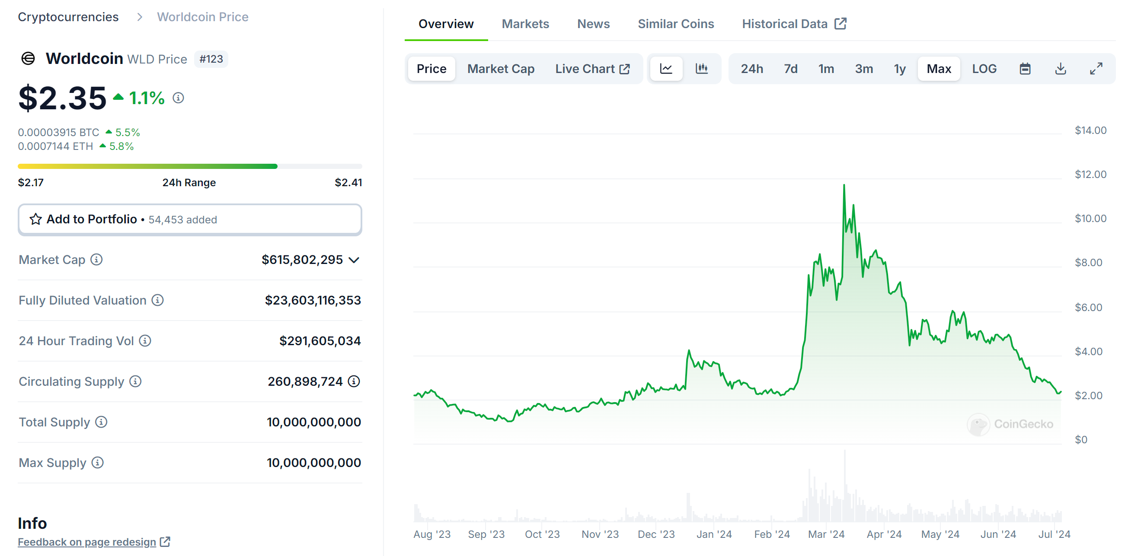Toggle LOG scale on chart

click(x=984, y=69)
